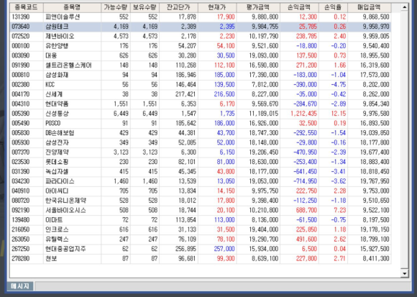This screenshot has width=417, height=297.
Task: Click the 보유수량 column header
Action: pos(145,7)
